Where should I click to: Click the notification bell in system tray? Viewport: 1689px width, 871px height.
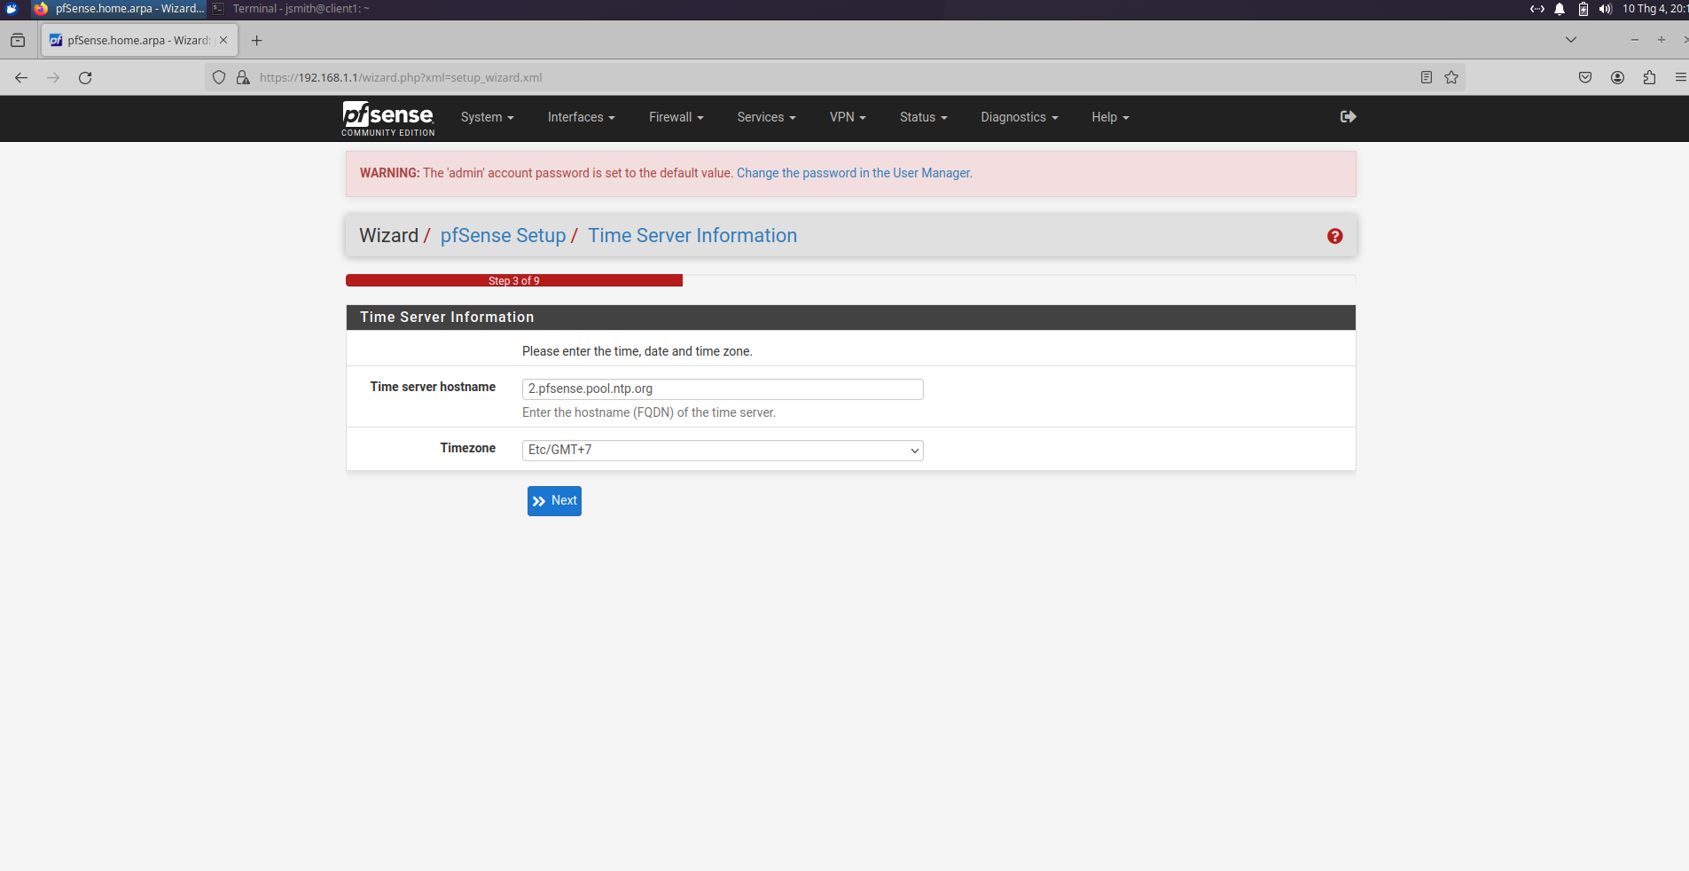(1559, 9)
